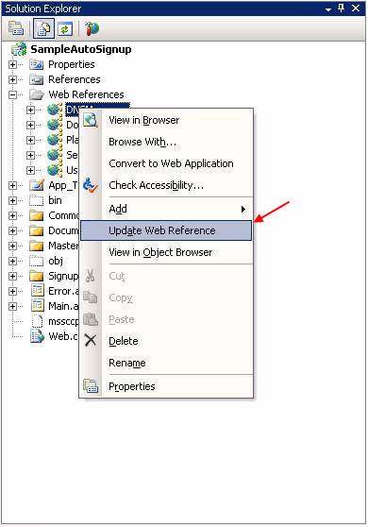Screen dimensions: 368x527
Task: Expand the bin folder node
Action: pos(12,200)
